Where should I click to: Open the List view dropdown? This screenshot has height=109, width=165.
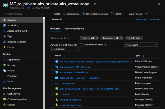click(x=65, y=49)
